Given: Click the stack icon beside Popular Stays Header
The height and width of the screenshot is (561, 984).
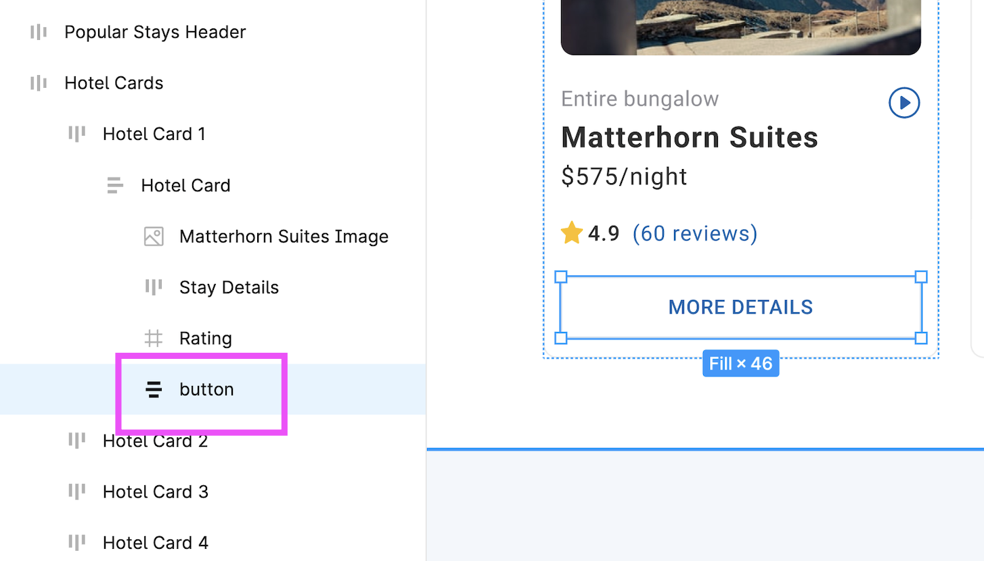Looking at the screenshot, I should tap(38, 31).
